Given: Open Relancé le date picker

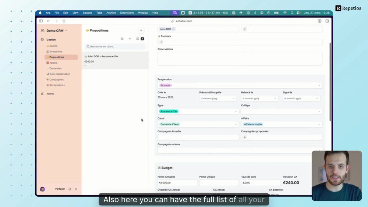Looking at the screenshot, I should pyautogui.click(x=259, y=98).
